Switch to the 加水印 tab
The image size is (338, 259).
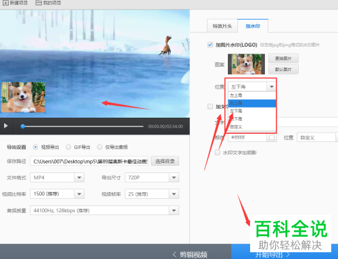click(x=253, y=26)
